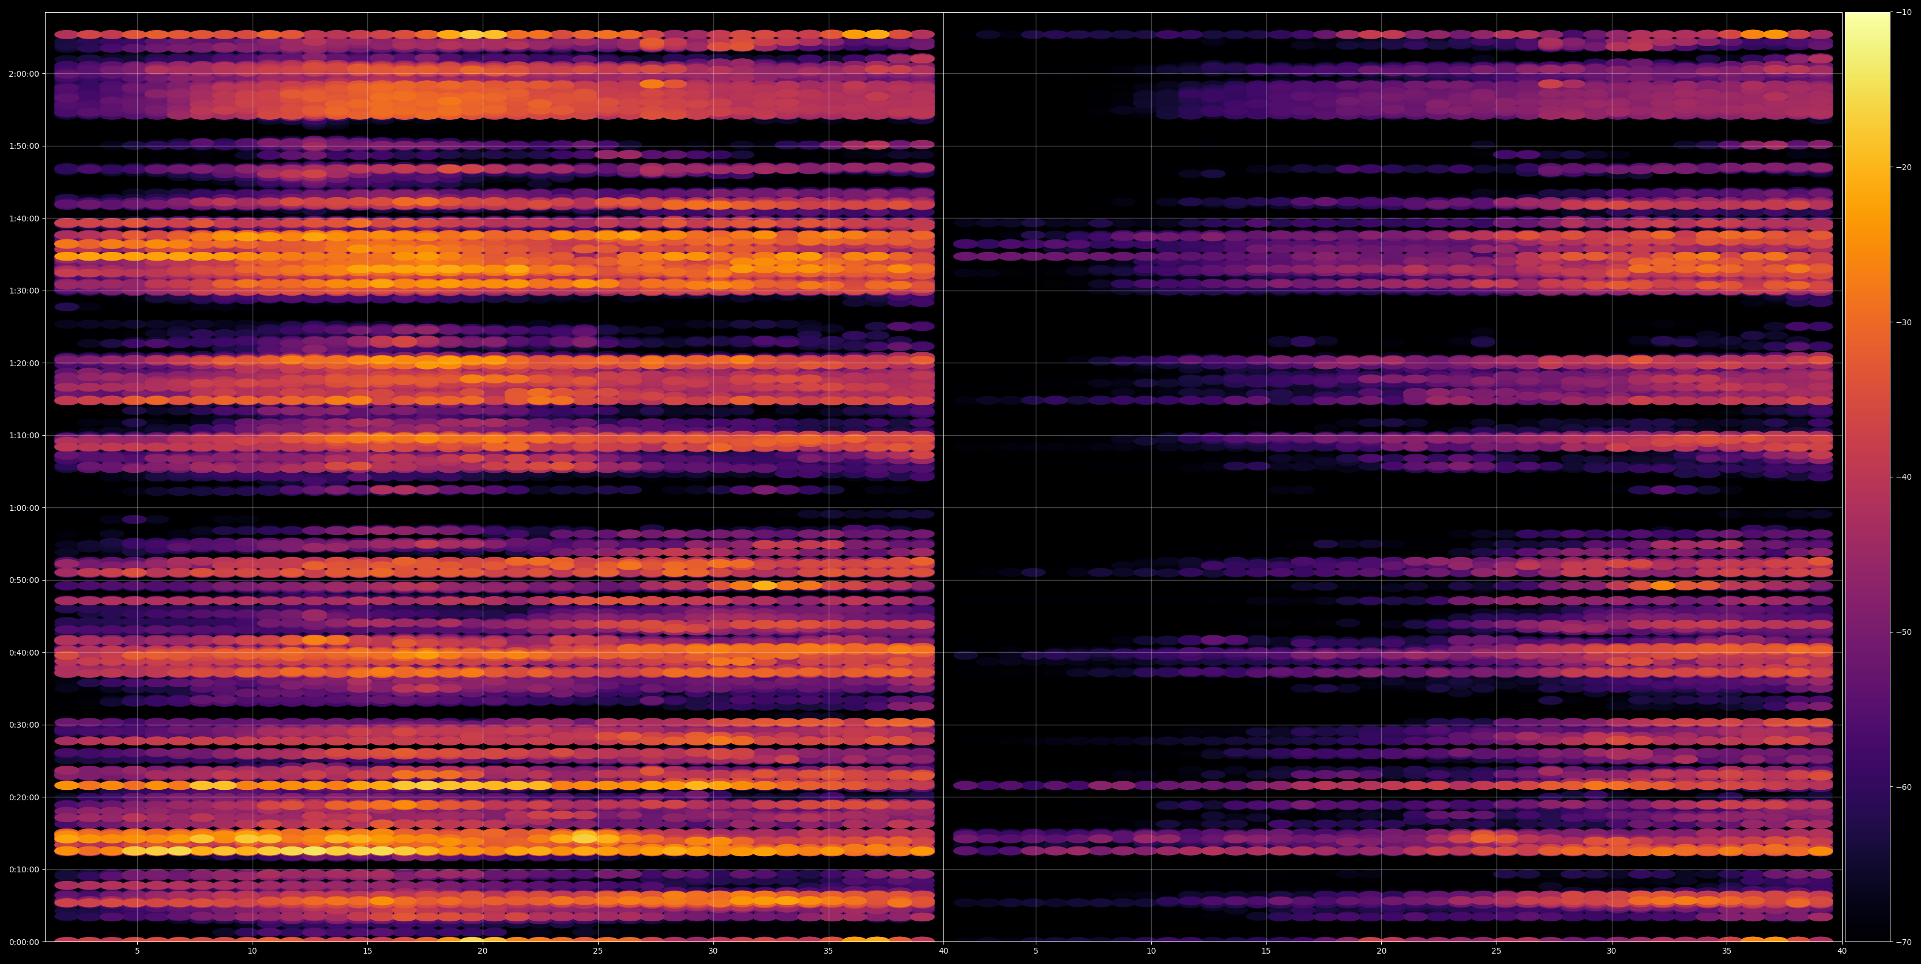Click the 1:10:00 time axis label
1921x964 pixels.
(x=24, y=435)
